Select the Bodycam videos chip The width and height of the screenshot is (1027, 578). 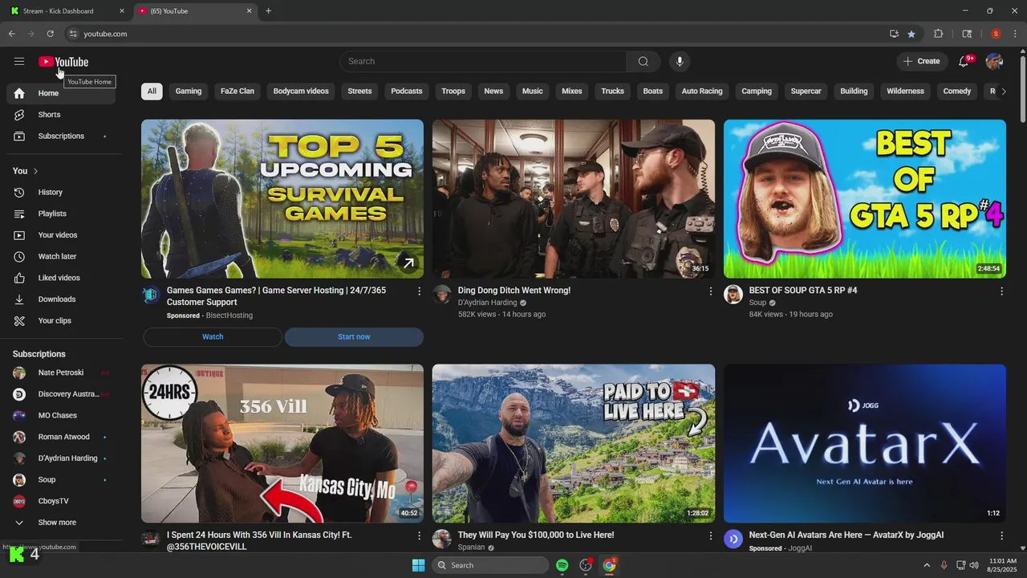point(301,92)
